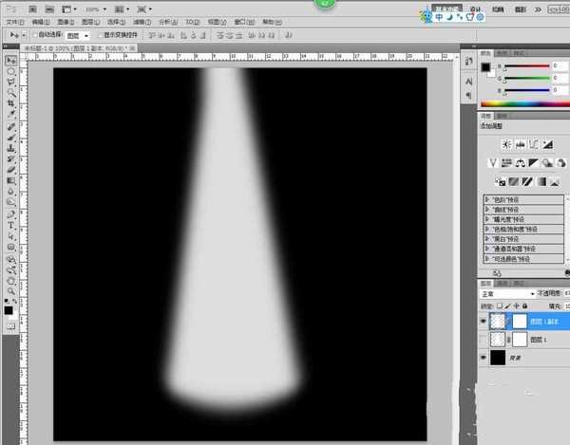Enable the 显示变换控件 checkbox

pyautogui.click(x=99, y=35)
